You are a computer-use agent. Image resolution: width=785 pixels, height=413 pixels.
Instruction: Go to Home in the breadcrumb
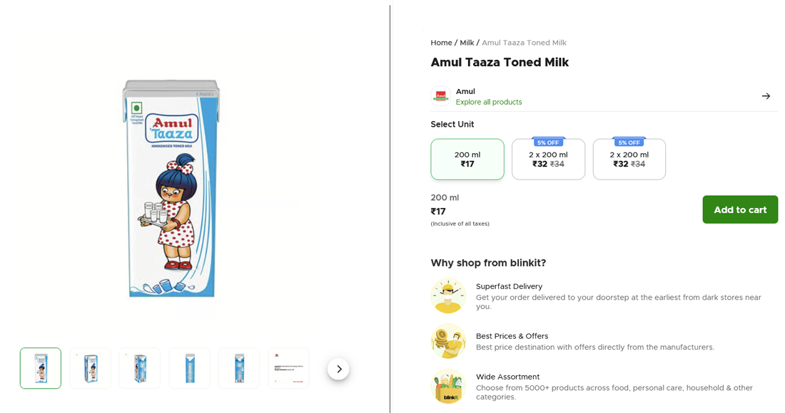coord(441,43)
